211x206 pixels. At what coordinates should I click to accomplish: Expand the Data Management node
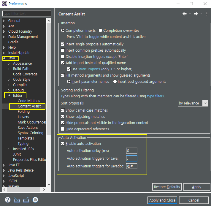click(x=4, y=37)
